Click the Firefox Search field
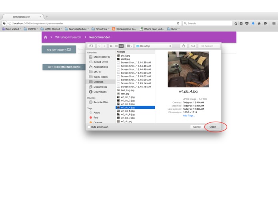This screenshot has height=197, width=278. click(x=208, y=23)
